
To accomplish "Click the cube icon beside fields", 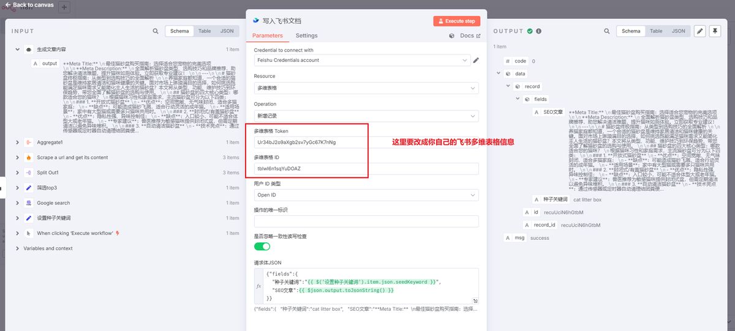I will tap(527, 99).
